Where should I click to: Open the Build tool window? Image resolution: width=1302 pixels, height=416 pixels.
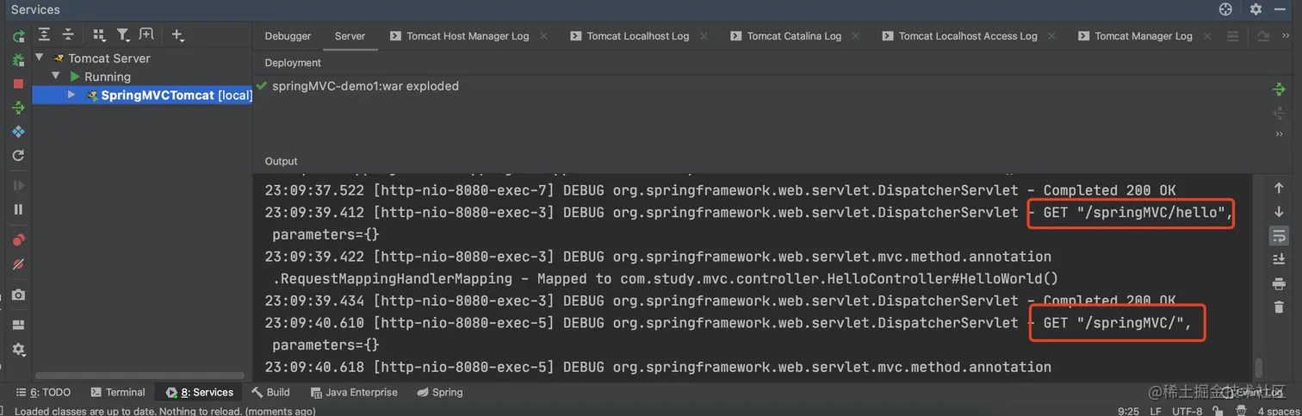pyautogui.click(x=270, y=392)
